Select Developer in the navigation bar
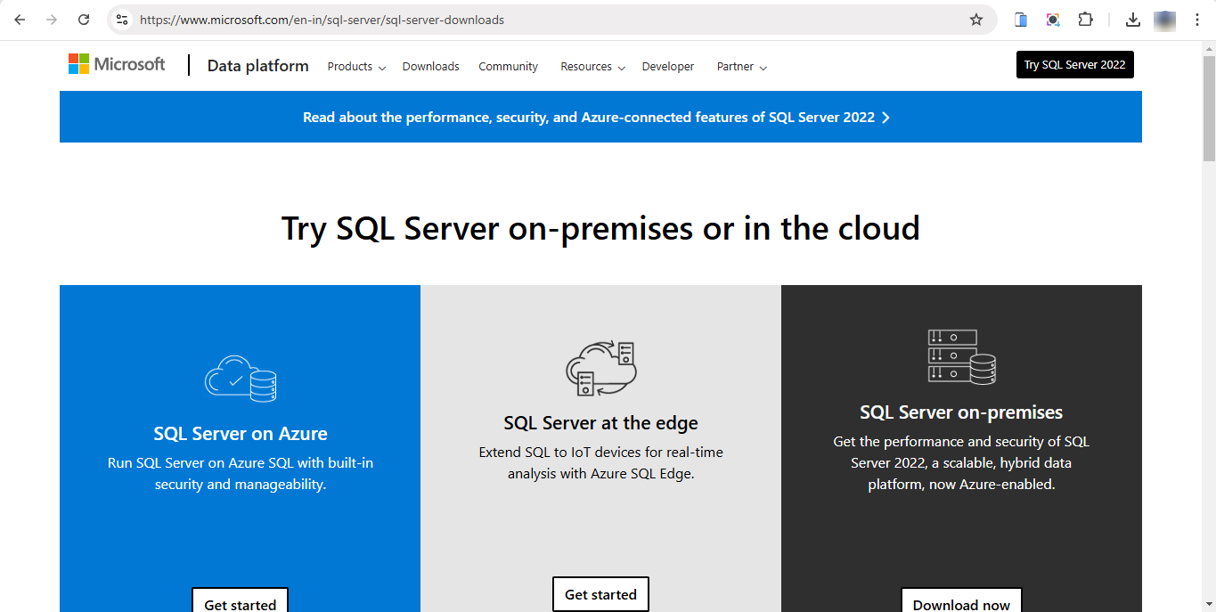The image size is (1216, 612). coord(667,66)
